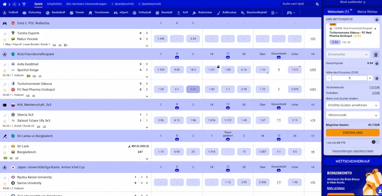Switch to the Spiele tab
Screen dimensions: 382x196
[38, 4]
